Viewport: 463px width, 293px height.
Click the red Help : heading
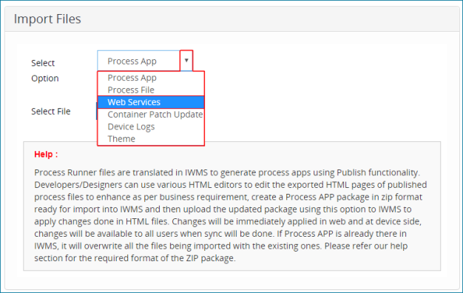pos(46,154)
